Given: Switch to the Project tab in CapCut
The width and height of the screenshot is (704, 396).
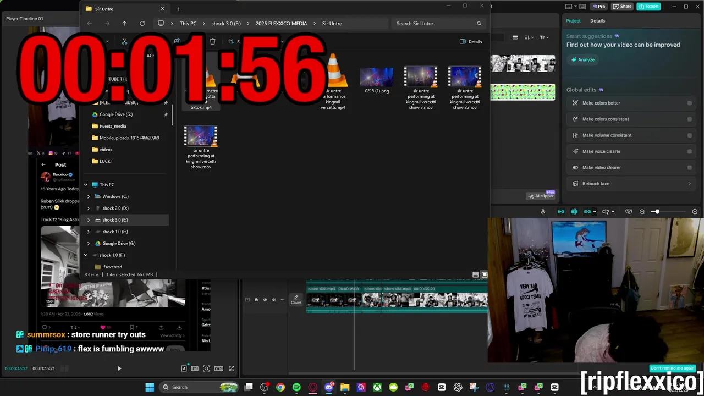Looking at the screenshot, I should click(573, 21).
